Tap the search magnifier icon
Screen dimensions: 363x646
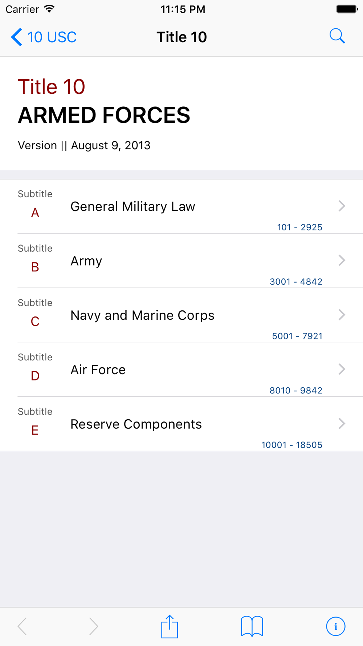coord(337,36)
